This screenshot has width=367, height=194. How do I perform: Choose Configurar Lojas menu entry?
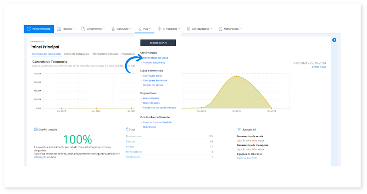[x=153, y=75]
